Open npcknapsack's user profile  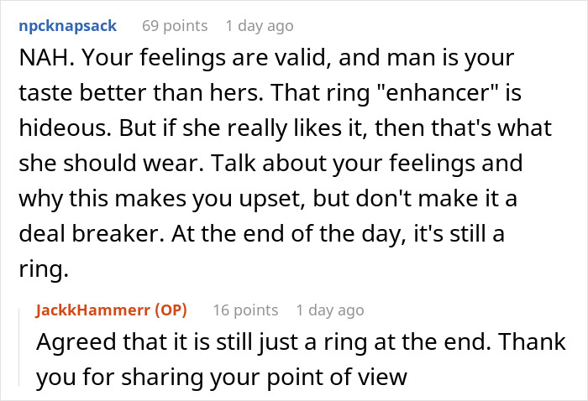pyautogui.click(x=68, y=26)
